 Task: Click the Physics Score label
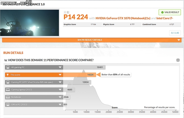[109, 24]
